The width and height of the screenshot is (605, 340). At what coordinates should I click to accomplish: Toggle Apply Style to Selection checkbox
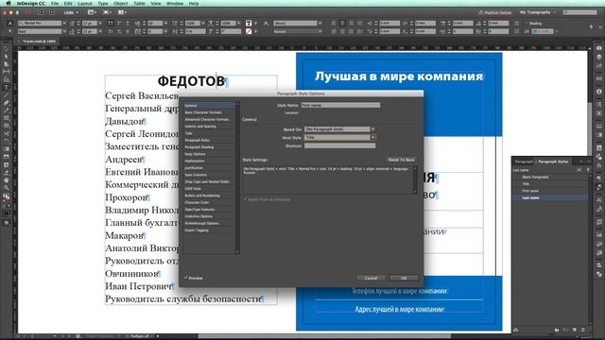click(x=245, y=199)
